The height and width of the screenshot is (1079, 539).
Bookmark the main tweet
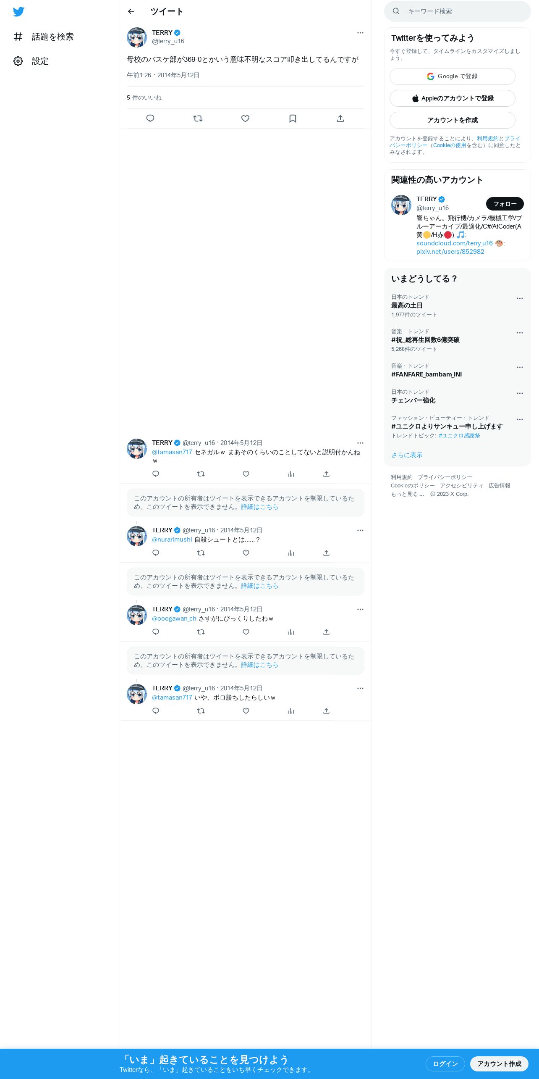coord(293,118)
